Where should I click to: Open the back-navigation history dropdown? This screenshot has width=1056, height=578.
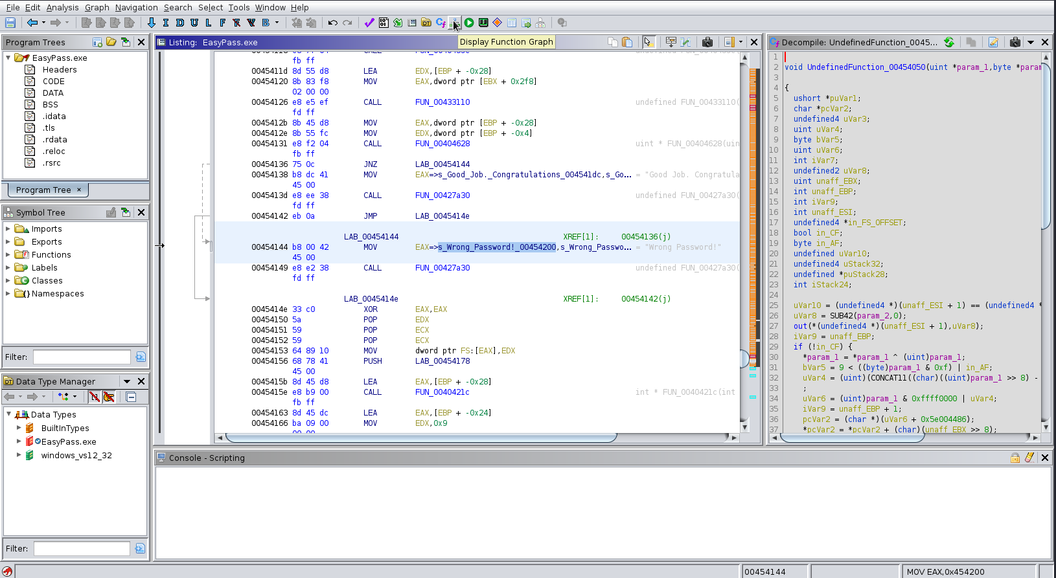(43, 23)
